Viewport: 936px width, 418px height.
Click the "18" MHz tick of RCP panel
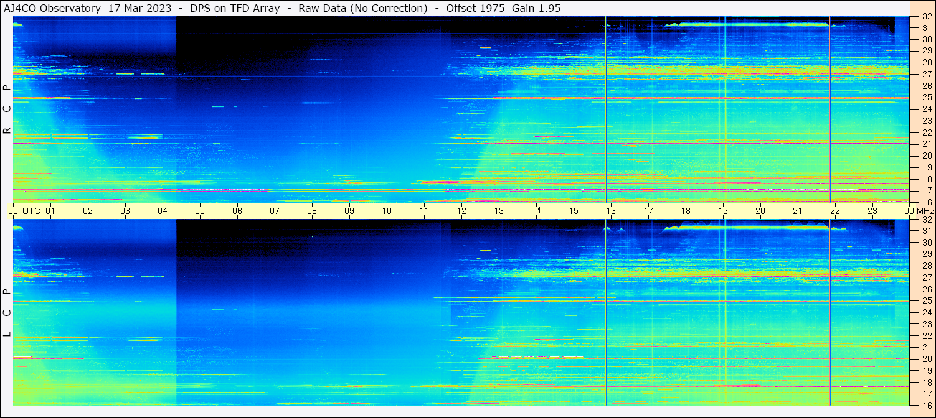tap(926, 179)
